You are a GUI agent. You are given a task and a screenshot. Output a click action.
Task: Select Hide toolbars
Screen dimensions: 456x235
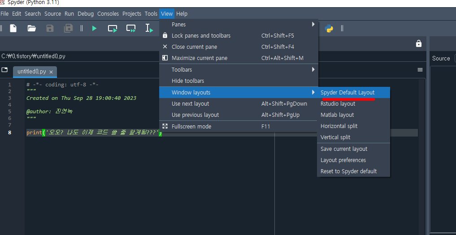tap(239, 81)
